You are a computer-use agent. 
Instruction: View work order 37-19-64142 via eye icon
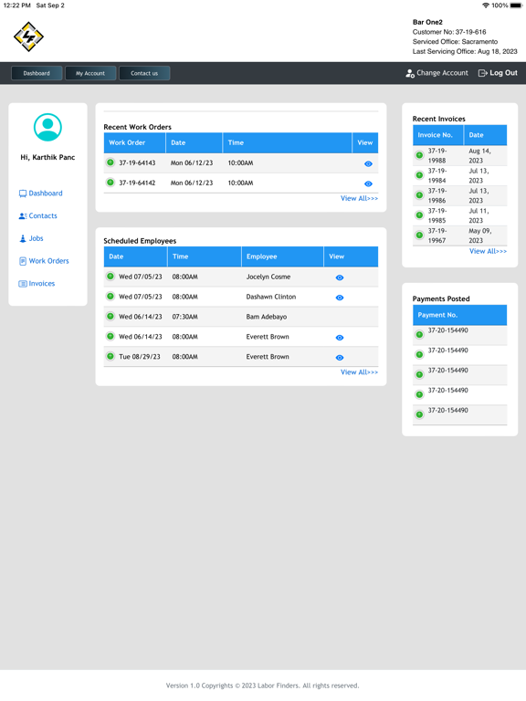click(x=368, y=183)
